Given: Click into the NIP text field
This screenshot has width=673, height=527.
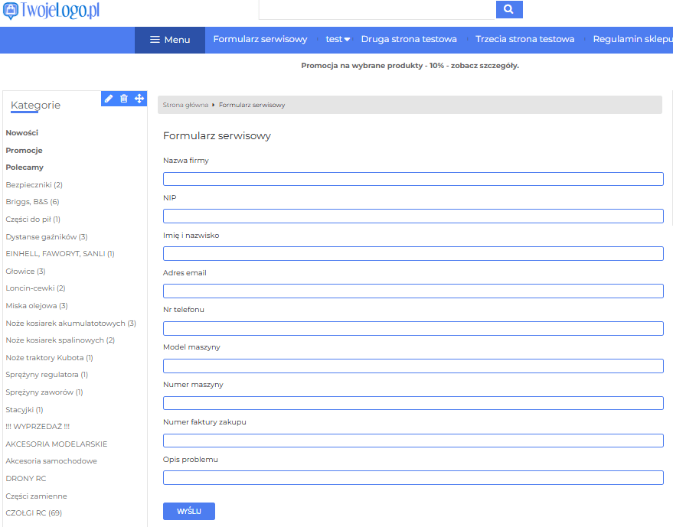Looking at the screenshot, I should point(413,216).
